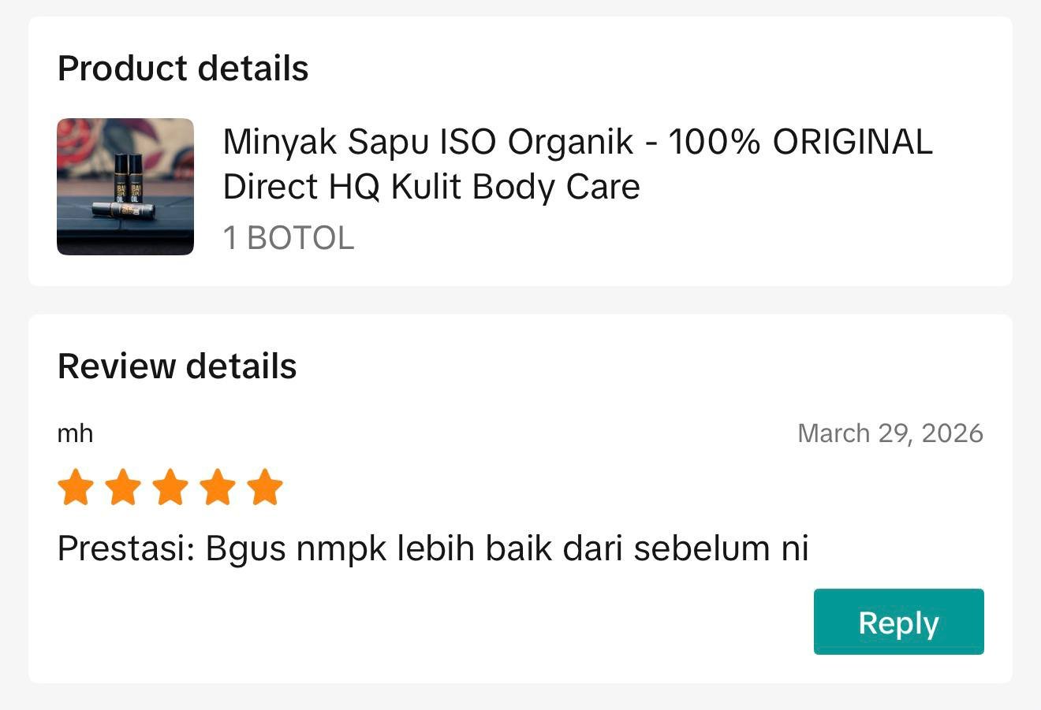Open reviewer "mh" profile name
This screenshot has width=1041, height=710.
point(75,433)
